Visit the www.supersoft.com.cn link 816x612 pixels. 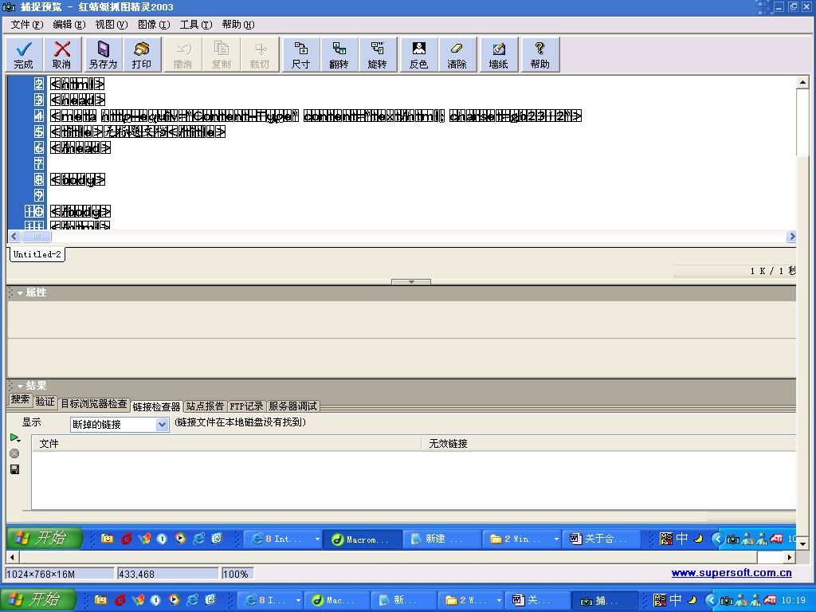click(731, 573)
